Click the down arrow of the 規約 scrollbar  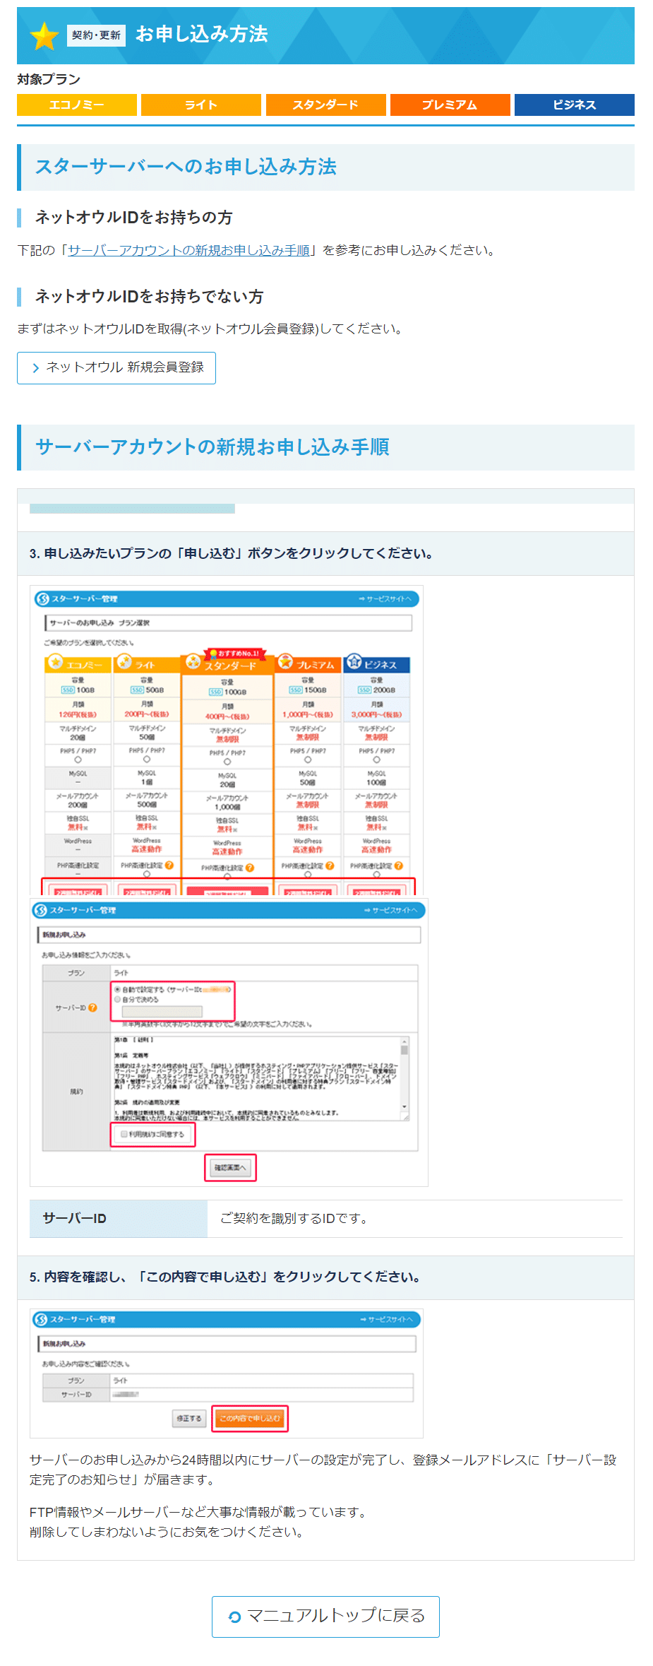point(405,1106)
